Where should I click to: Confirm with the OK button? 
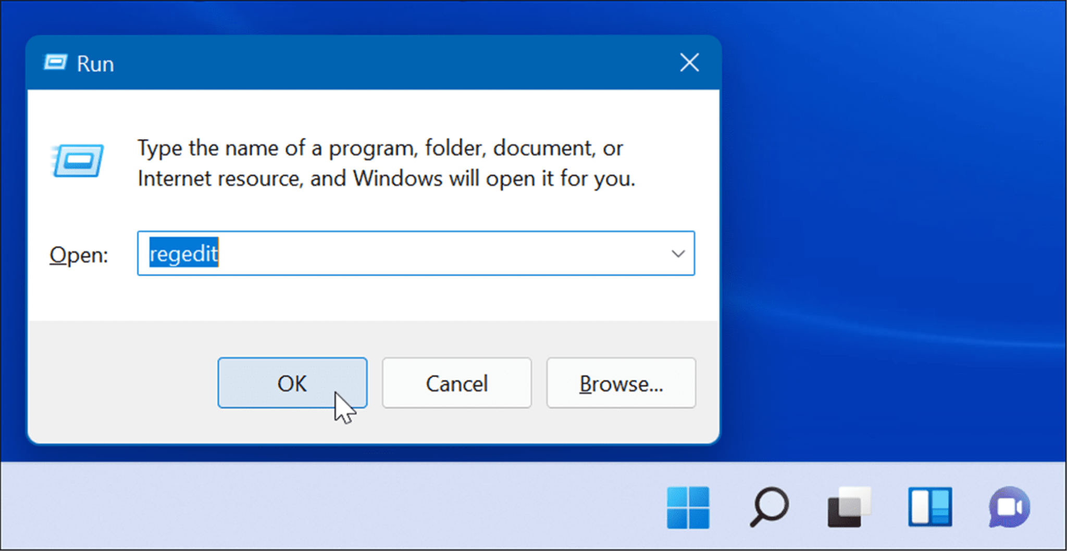coord(292,383)
